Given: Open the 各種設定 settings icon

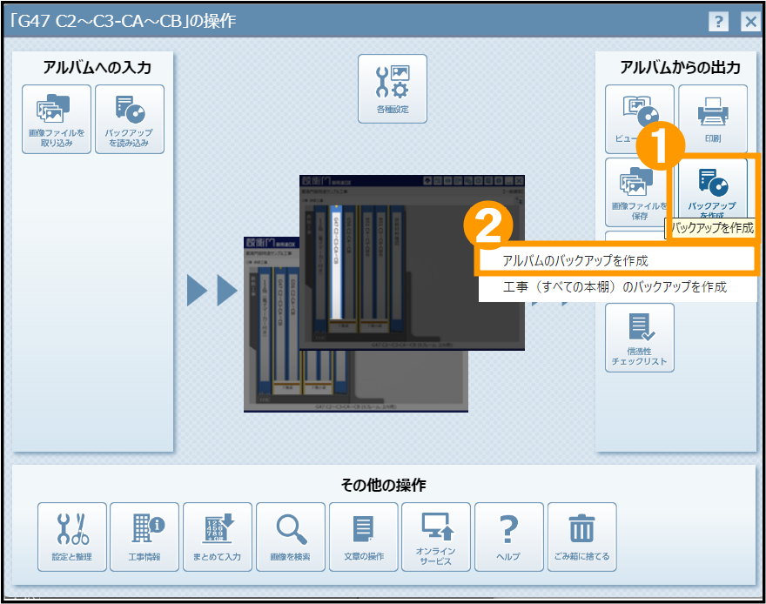Looking at the screenshot, I should [393, 89].
